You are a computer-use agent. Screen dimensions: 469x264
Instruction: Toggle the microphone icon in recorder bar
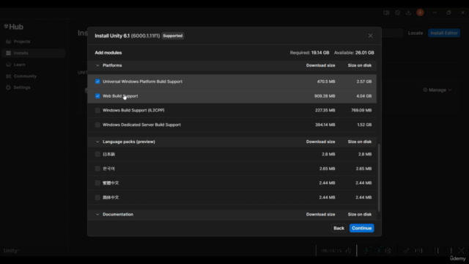pos(366,251)
